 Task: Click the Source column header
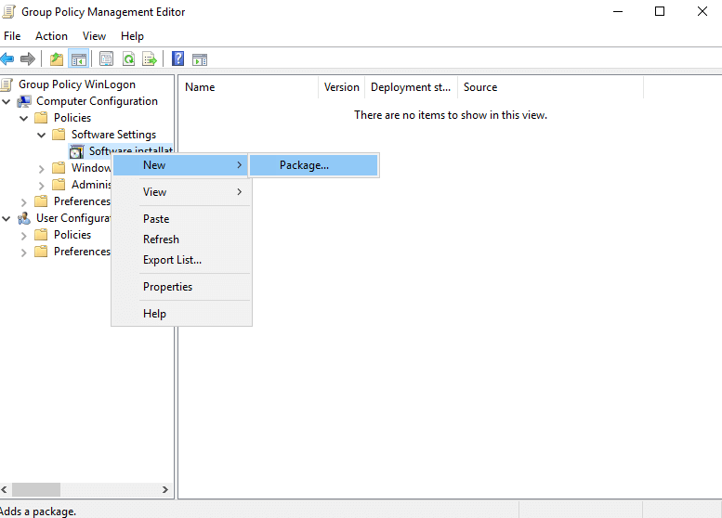click(480, 87)
